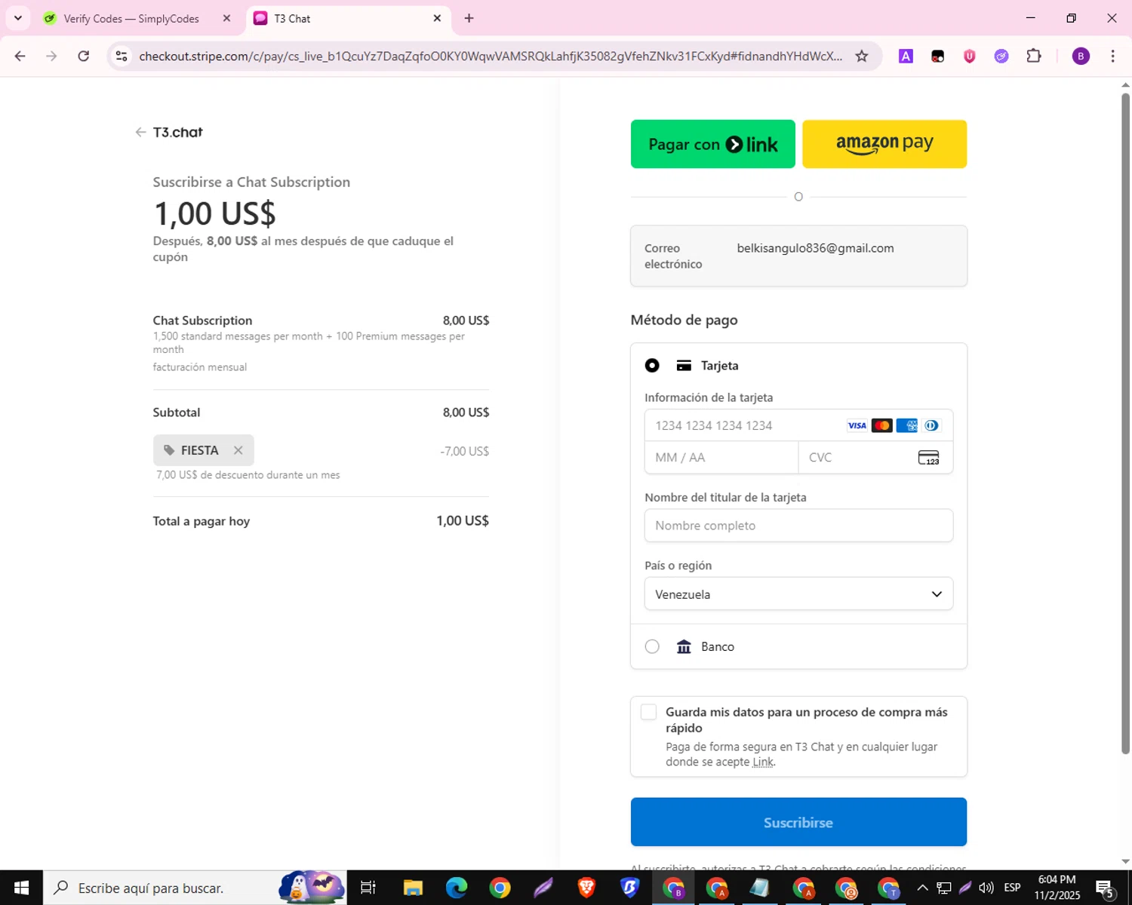
Task: Click the blue Suscribirse button
Action: [x=798, y=822]
